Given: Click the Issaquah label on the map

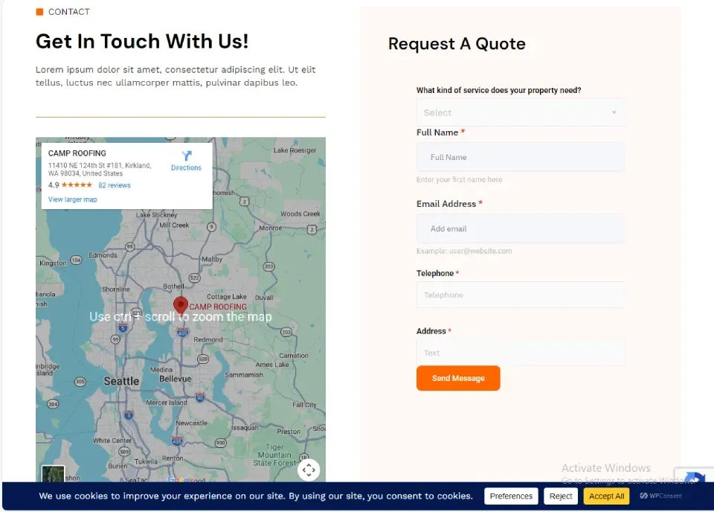Looking at the screenshot, I should click(x=245, y=428).
